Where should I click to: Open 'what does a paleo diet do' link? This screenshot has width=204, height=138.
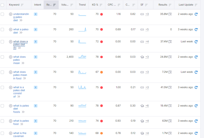pyautogui.click(x=20, y=45)
